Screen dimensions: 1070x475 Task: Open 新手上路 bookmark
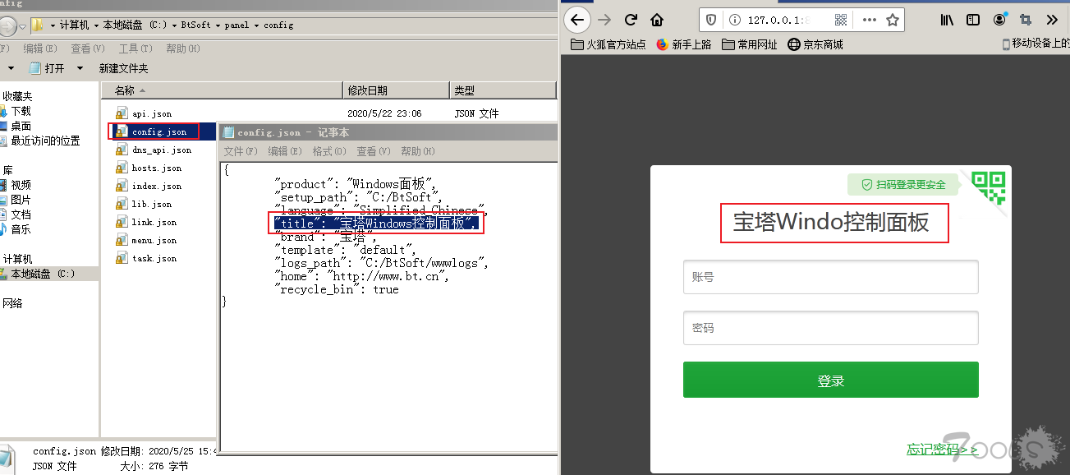tap(684, 44)
